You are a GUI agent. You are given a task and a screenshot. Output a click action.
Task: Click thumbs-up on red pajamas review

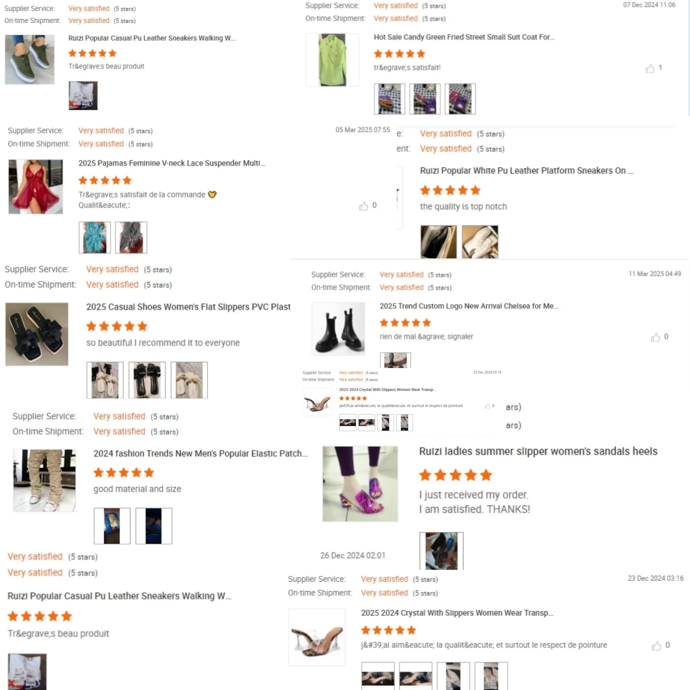pyautogui.click(x=363, y=206)
